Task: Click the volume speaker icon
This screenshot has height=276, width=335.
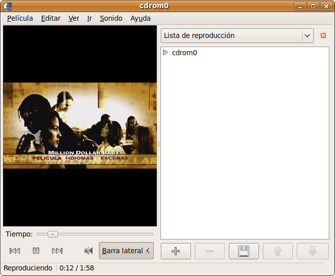Action: click(88, 251)
